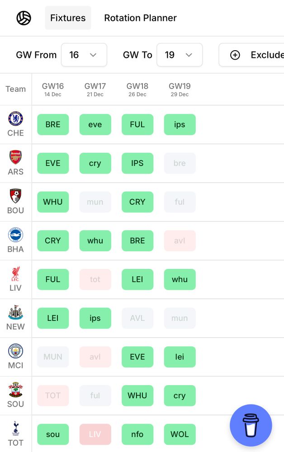Click the Newcastle team badge
Screen dimensions: 284x452
click(15, 312)
